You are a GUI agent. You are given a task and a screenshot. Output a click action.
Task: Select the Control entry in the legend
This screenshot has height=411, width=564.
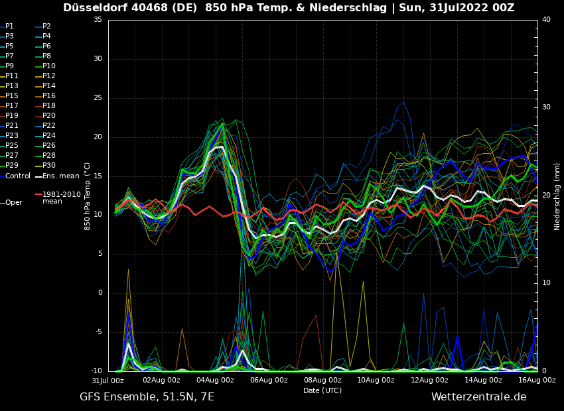coord(17,176)
